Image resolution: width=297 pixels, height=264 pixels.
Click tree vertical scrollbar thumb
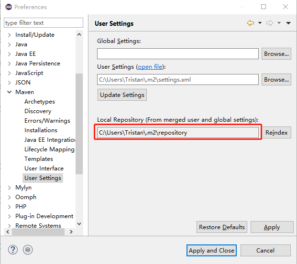pyautogui.click(x=79, y=124)
